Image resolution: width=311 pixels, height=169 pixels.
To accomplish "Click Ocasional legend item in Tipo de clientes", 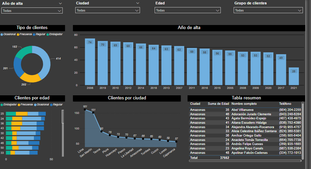I will tap(9, 34).
